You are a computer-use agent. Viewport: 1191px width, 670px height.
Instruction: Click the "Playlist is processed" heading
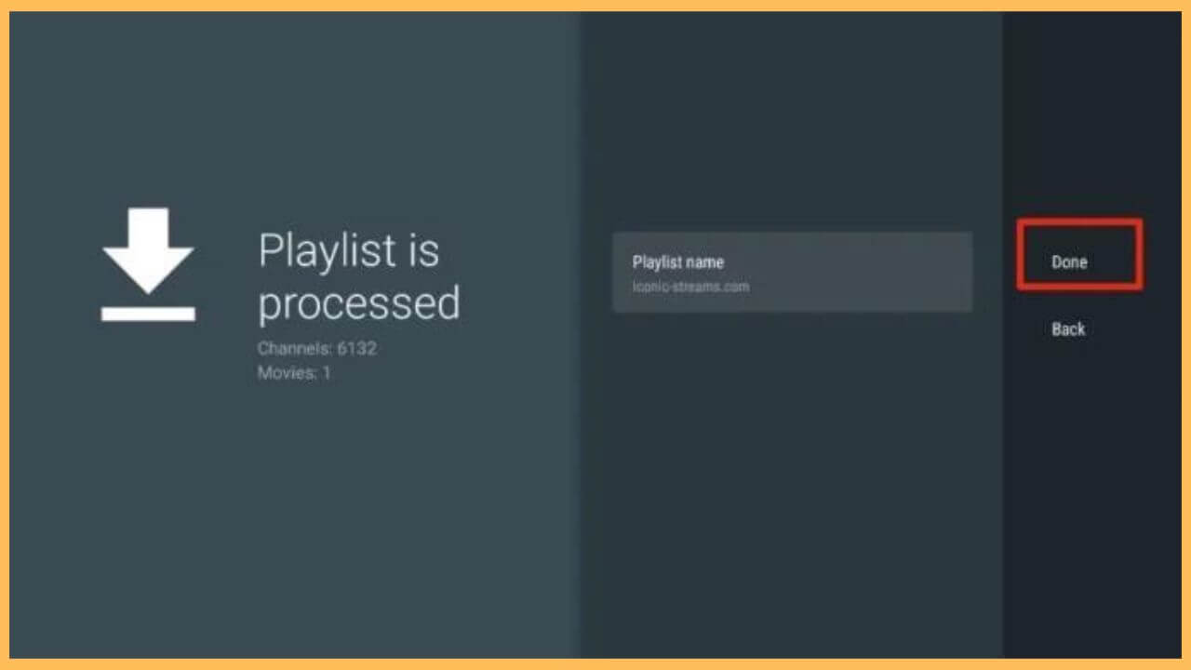point(358,276)
